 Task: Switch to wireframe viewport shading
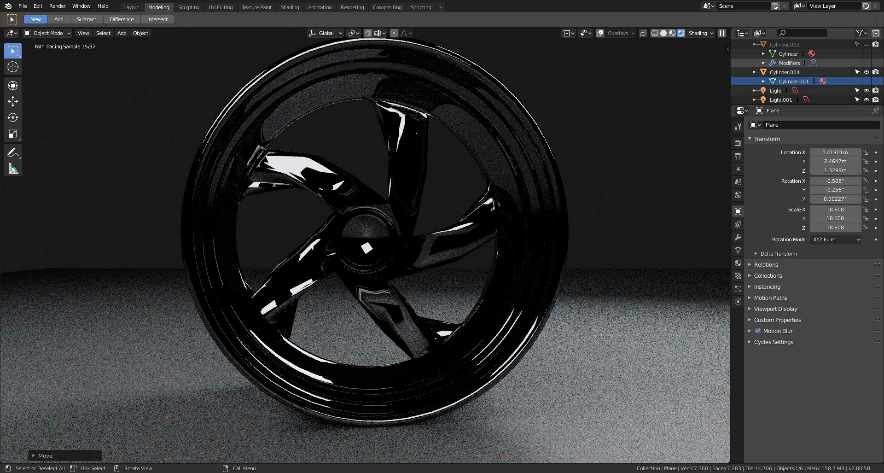pyautogui.click(x=654, y=33)
